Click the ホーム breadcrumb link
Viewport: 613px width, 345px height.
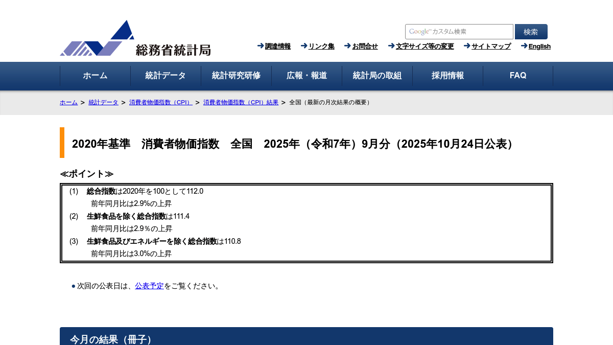coord(68,102)
